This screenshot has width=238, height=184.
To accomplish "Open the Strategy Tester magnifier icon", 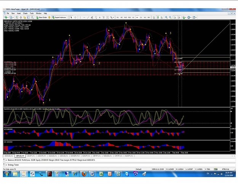I will (x=32, y=18).
